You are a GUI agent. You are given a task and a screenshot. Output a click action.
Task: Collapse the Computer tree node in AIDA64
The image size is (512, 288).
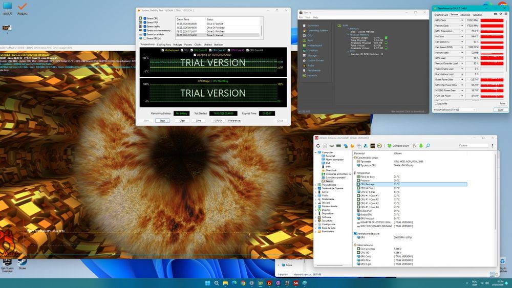316,152
